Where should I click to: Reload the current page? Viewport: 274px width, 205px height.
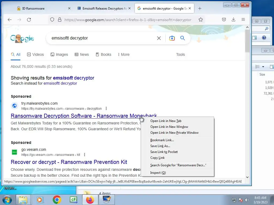[x=29, y=20]
